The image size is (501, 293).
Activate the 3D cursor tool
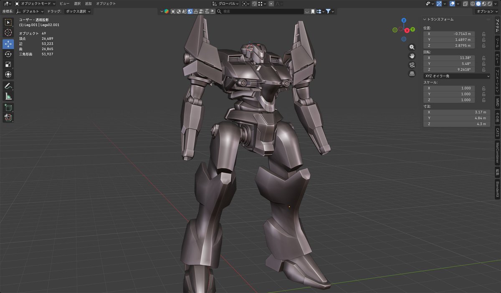pyautogui.click(x=8, y=33)
